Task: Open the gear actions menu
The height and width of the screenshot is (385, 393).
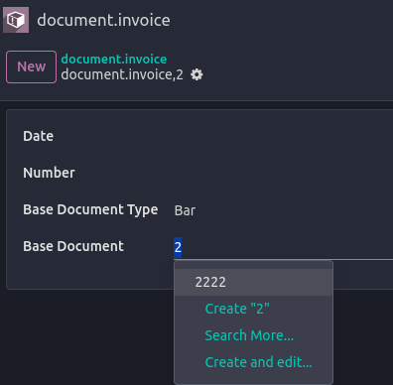Action: [x=196, y=74]
